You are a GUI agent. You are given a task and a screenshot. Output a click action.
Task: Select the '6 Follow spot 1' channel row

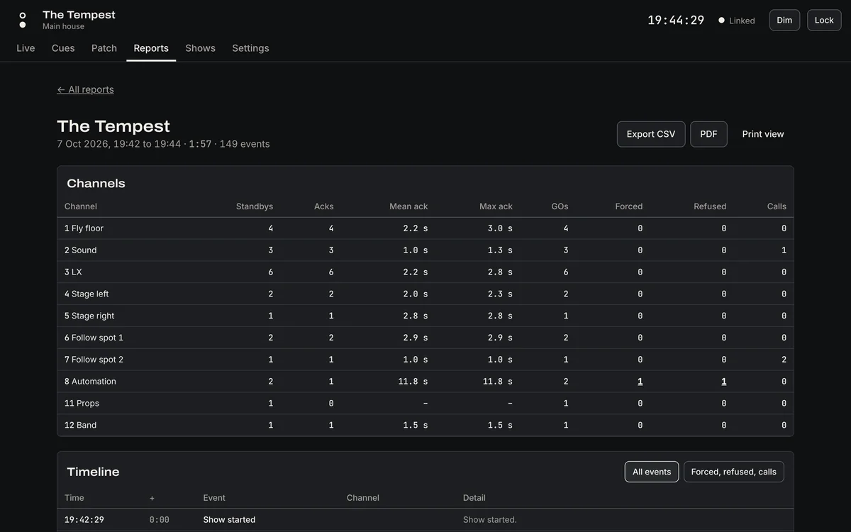coord(425,338)
